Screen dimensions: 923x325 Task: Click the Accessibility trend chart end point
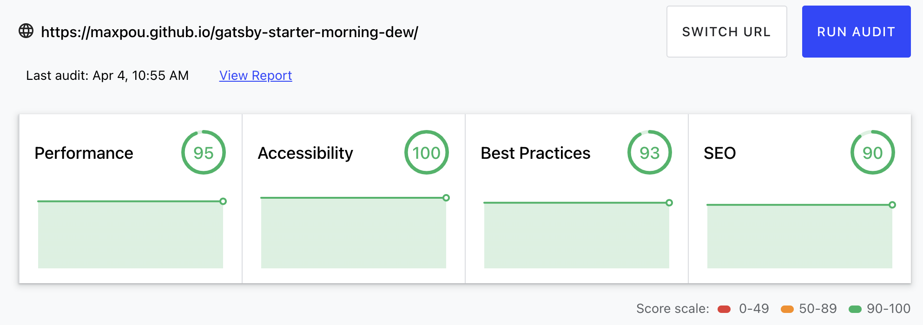pos(446,198)
